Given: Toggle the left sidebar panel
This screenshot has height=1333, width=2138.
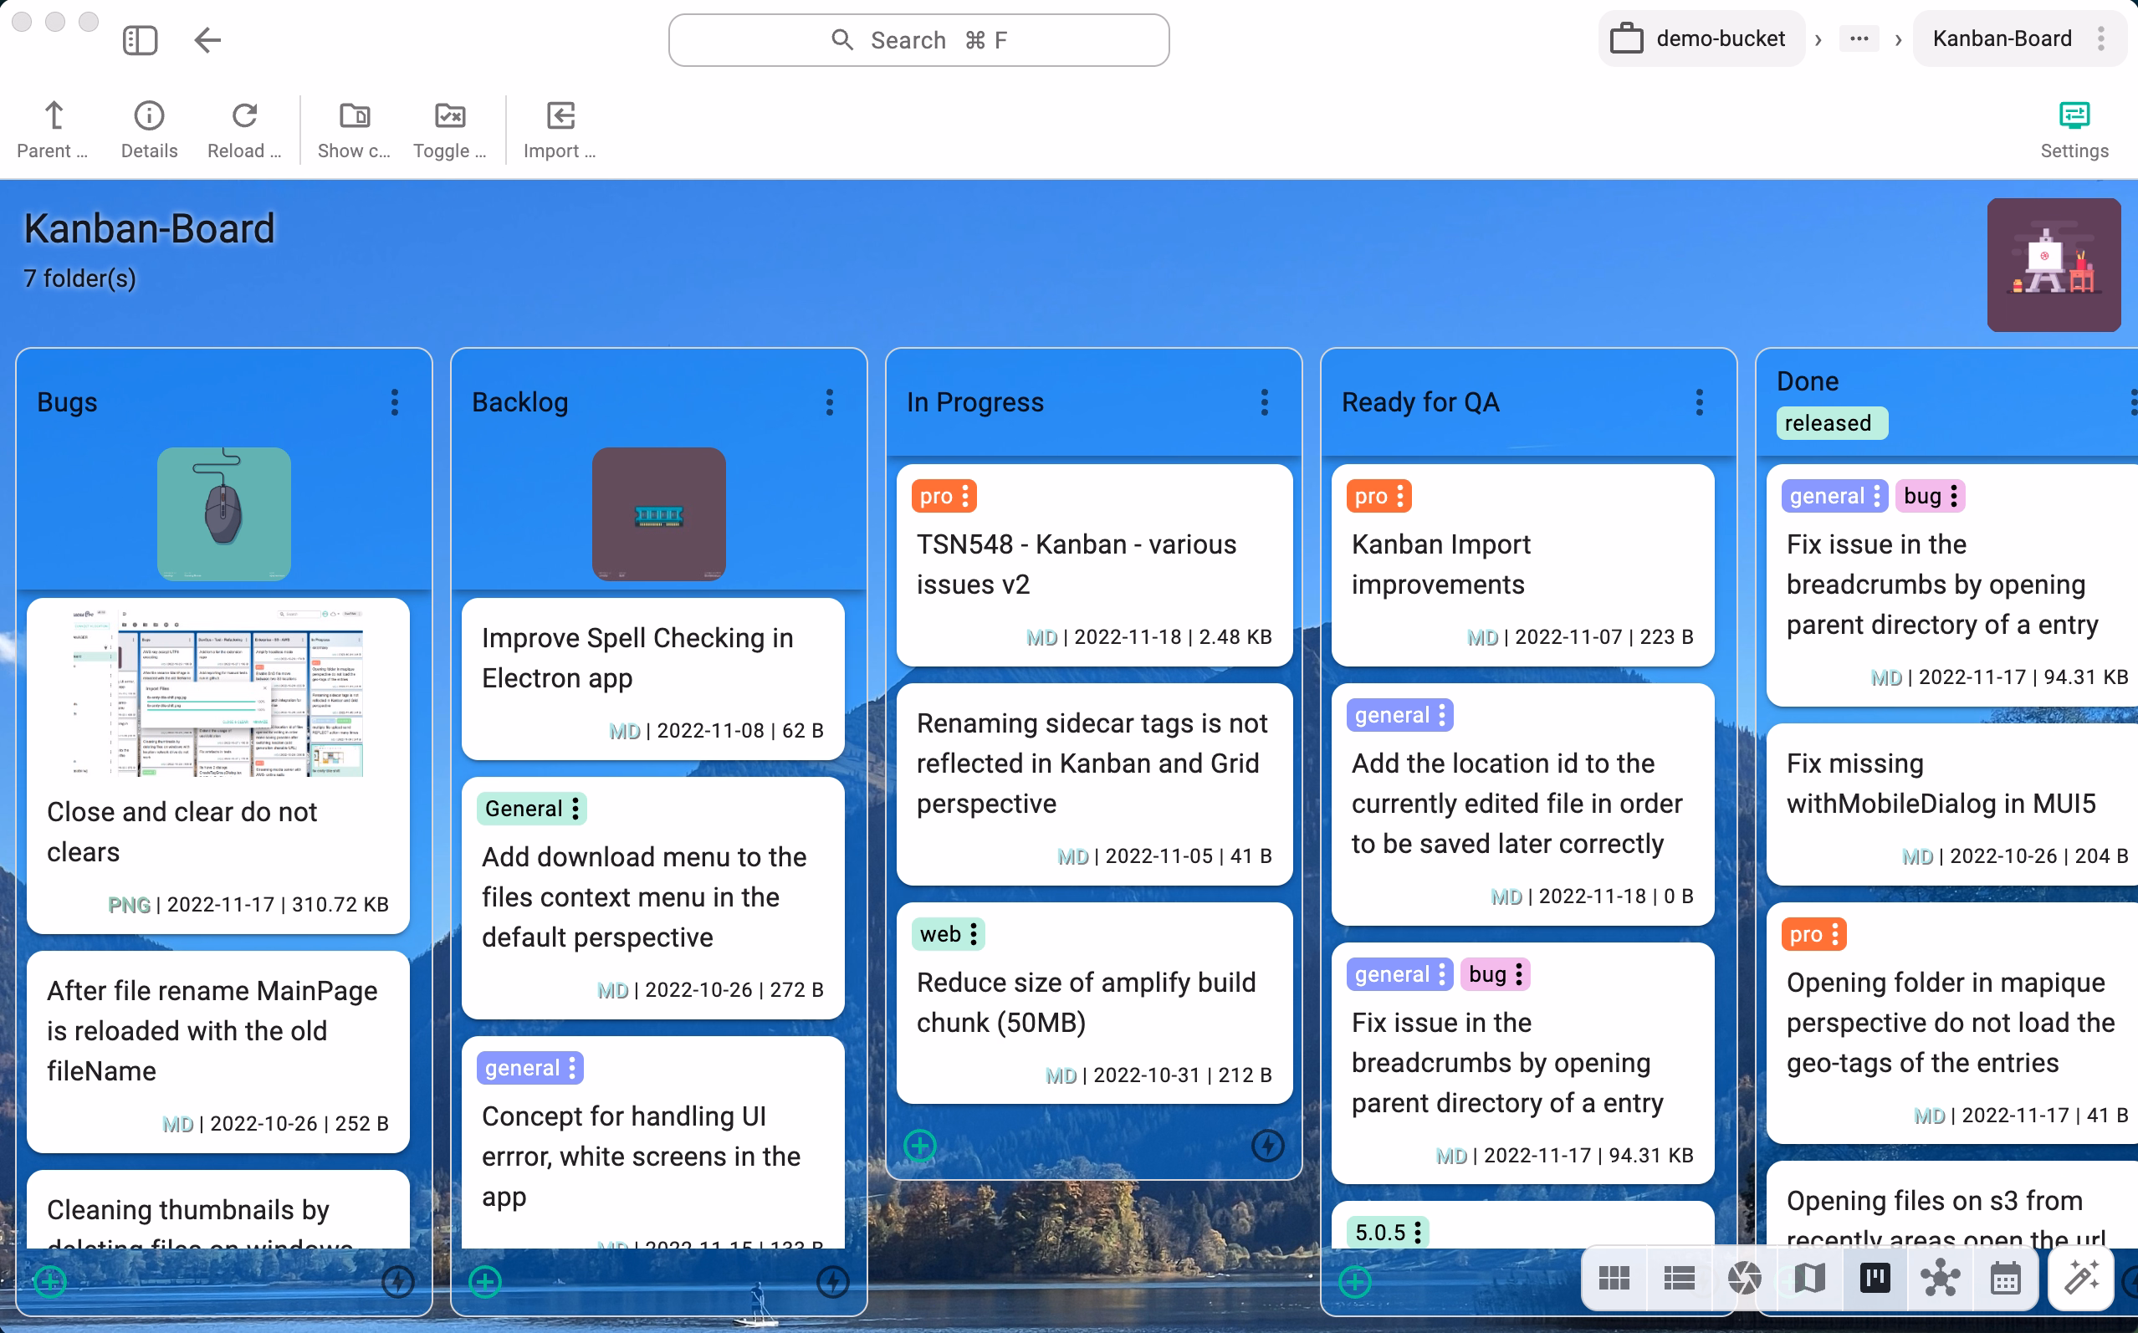Looking at the screenshot, I should click(x=141, y=39).
